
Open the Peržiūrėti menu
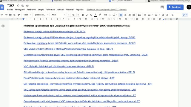coord(31,10)
